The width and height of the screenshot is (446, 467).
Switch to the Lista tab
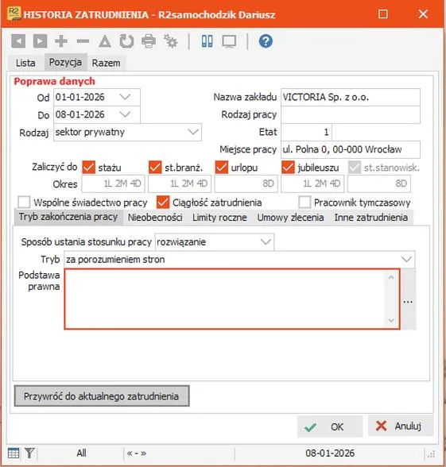coord(25,63)
